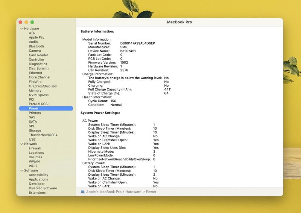Click the red close window button
Screen dimensions: 301x213
(21, 22)
